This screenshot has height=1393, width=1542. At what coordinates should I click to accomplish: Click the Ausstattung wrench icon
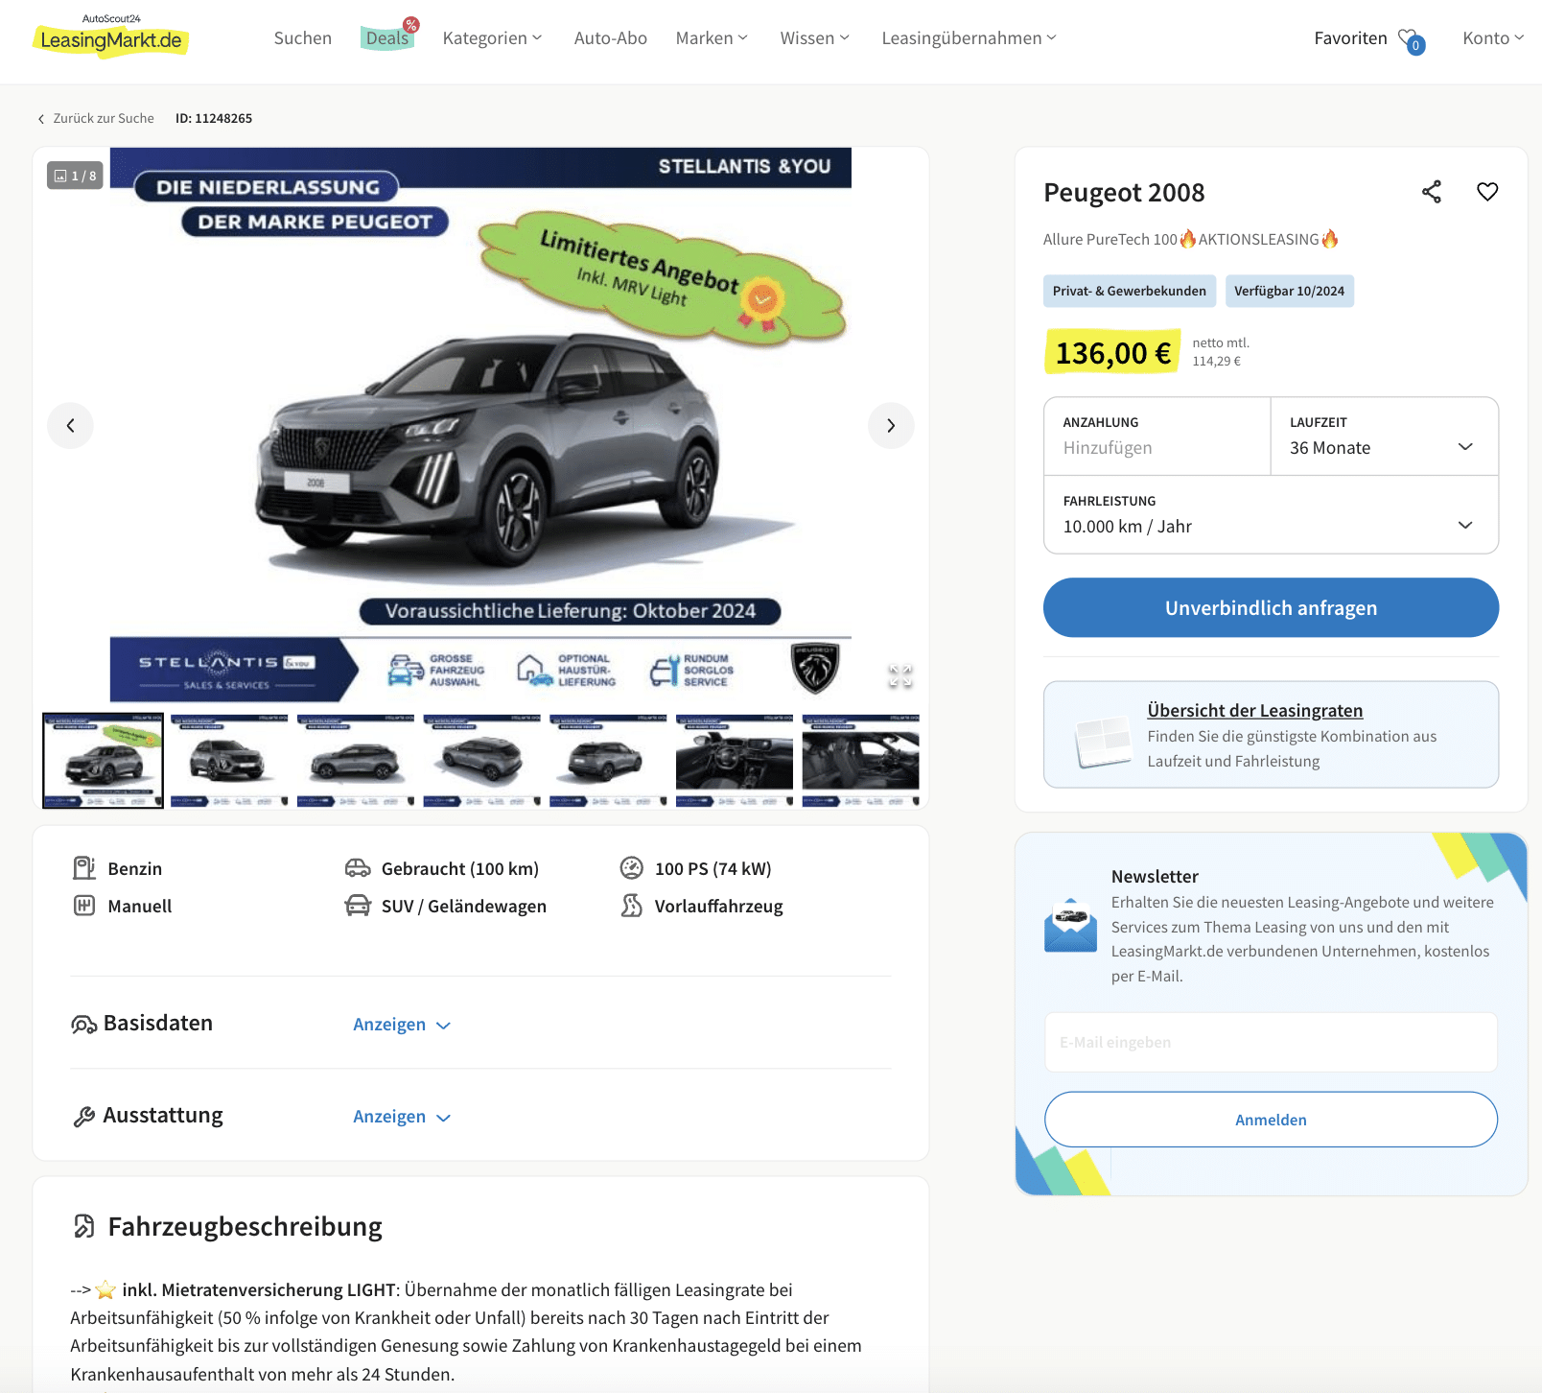[83, 1117]
